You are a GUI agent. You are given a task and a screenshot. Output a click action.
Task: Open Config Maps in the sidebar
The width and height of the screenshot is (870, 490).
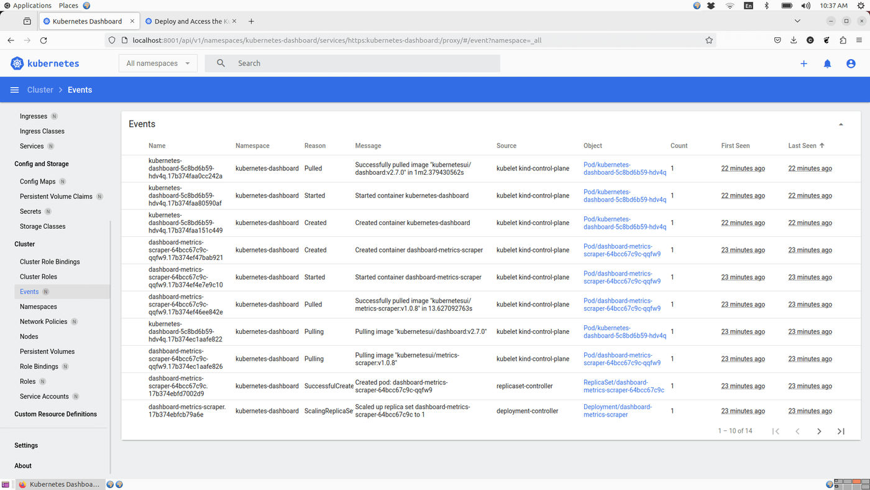(x=38, y=182)
